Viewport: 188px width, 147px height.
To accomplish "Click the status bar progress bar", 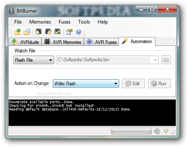I will click(x=131, y=131).
